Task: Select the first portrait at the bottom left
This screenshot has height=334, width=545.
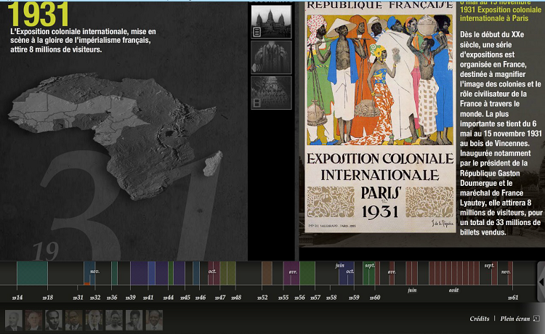Action: coord(14,320)
